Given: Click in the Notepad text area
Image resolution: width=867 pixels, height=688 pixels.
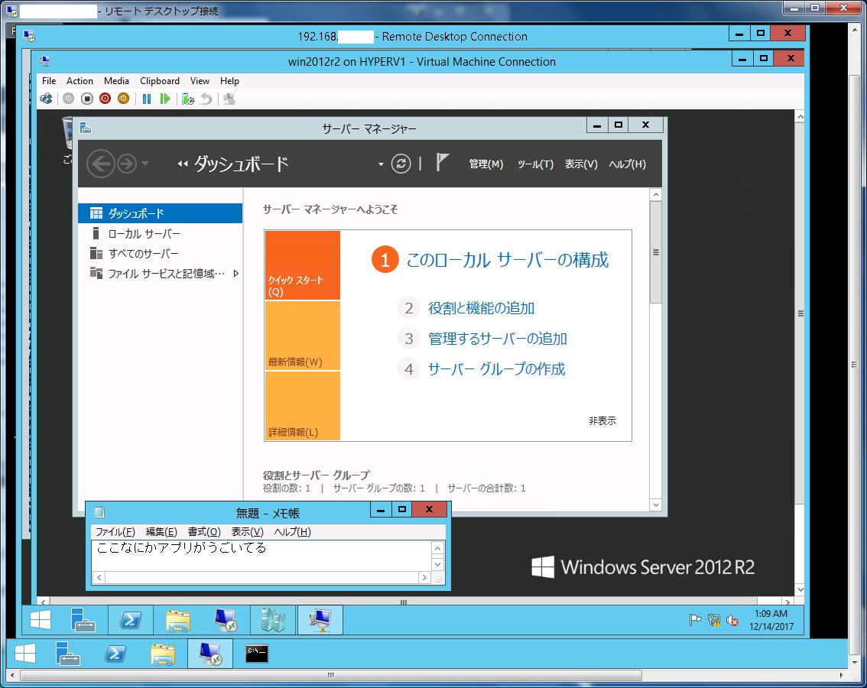Looking at the screenshot, I should coord(261,556).
